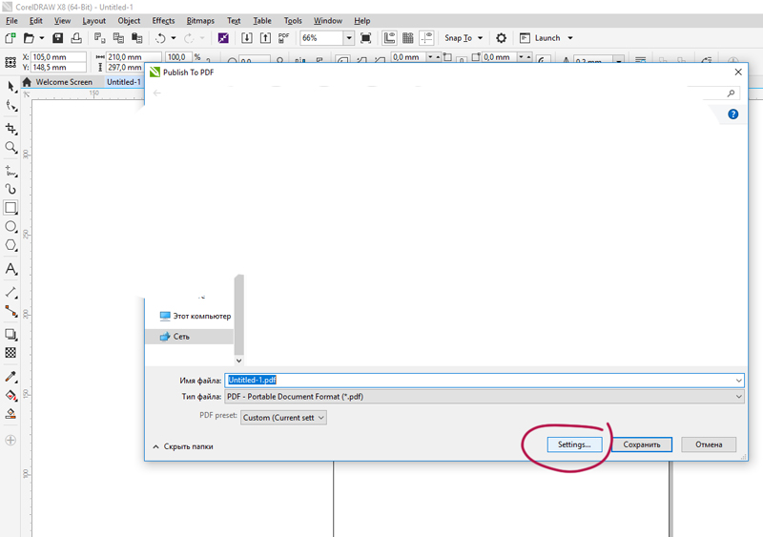This screenshot has height=537, width=763.
Task: Expand the Open file dropdown arrow
Action: click(42, 38)
